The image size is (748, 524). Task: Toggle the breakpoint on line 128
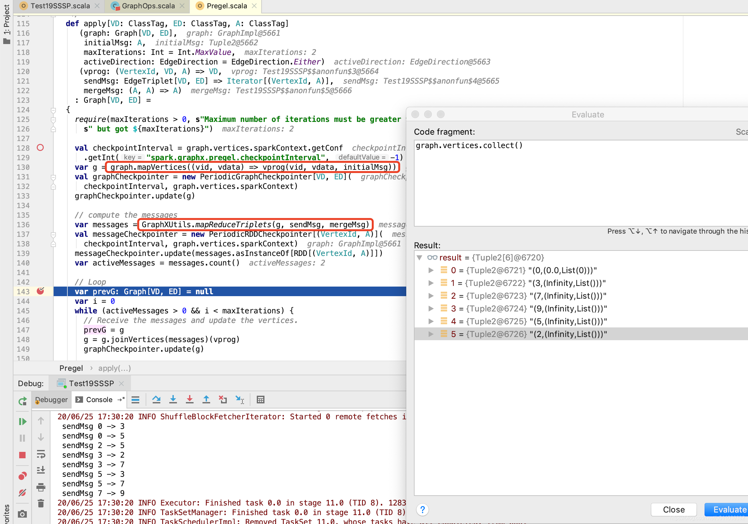click(40, 148)
